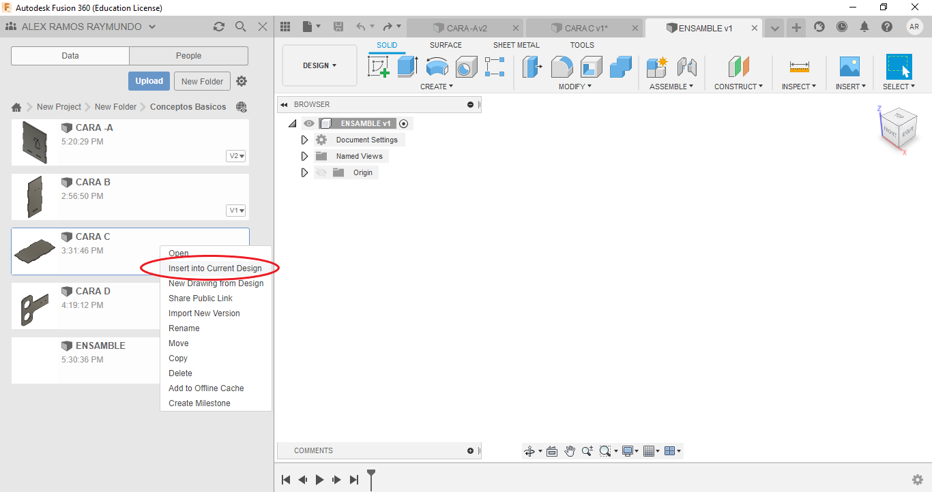932x492 pixels.
Task: Open CARA -A version V2 dropdown
Action: click(236, 156)
